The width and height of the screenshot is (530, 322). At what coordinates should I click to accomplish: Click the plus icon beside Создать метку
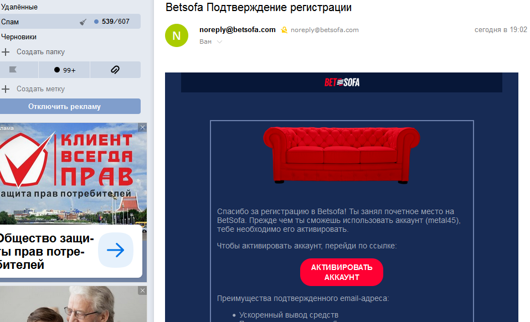click(6, 89)
